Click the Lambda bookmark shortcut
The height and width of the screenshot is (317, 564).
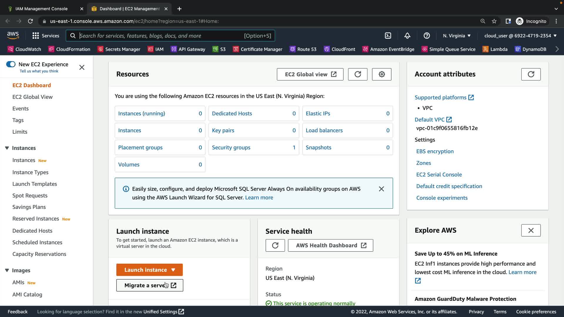click(495, 49)
